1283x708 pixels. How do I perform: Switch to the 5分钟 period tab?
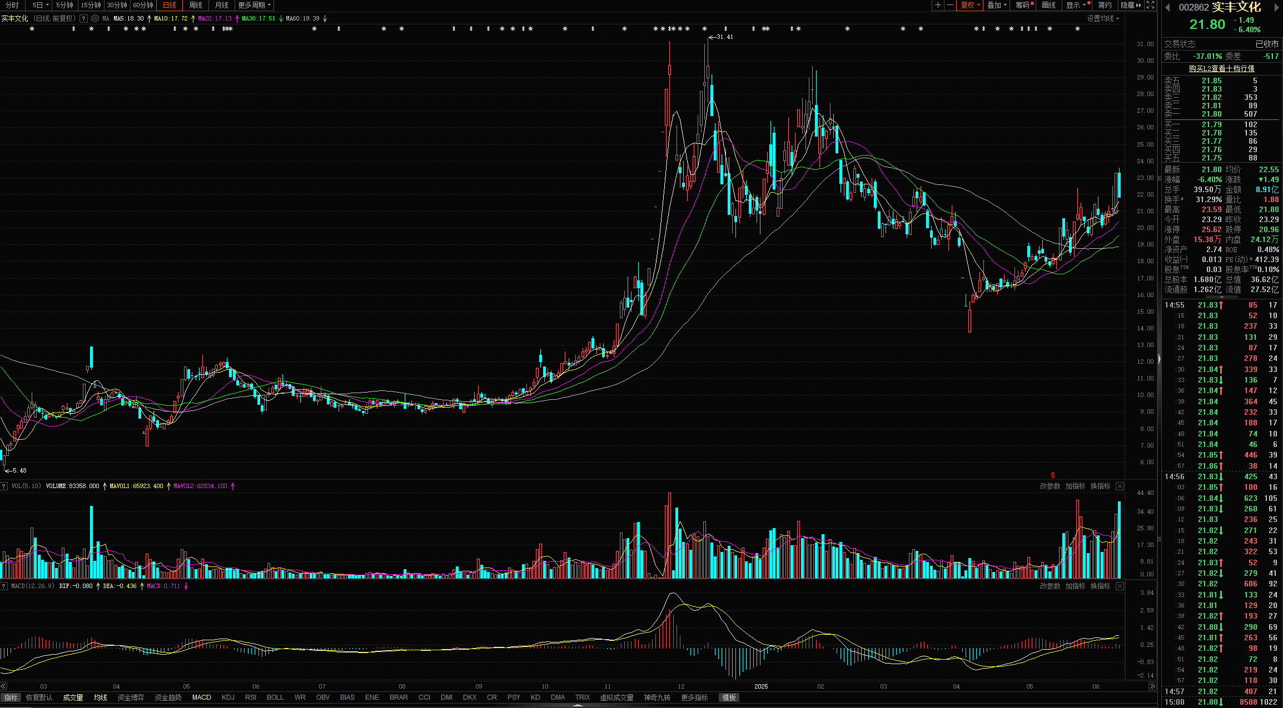pos(64,5)
